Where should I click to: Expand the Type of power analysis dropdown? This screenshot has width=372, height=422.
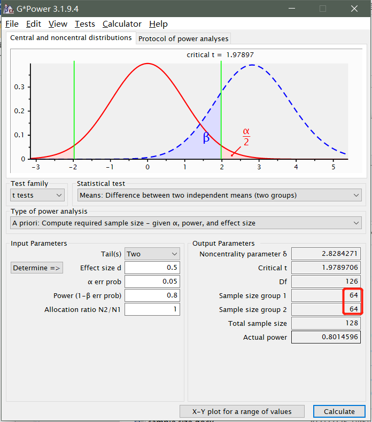point(186,223)
